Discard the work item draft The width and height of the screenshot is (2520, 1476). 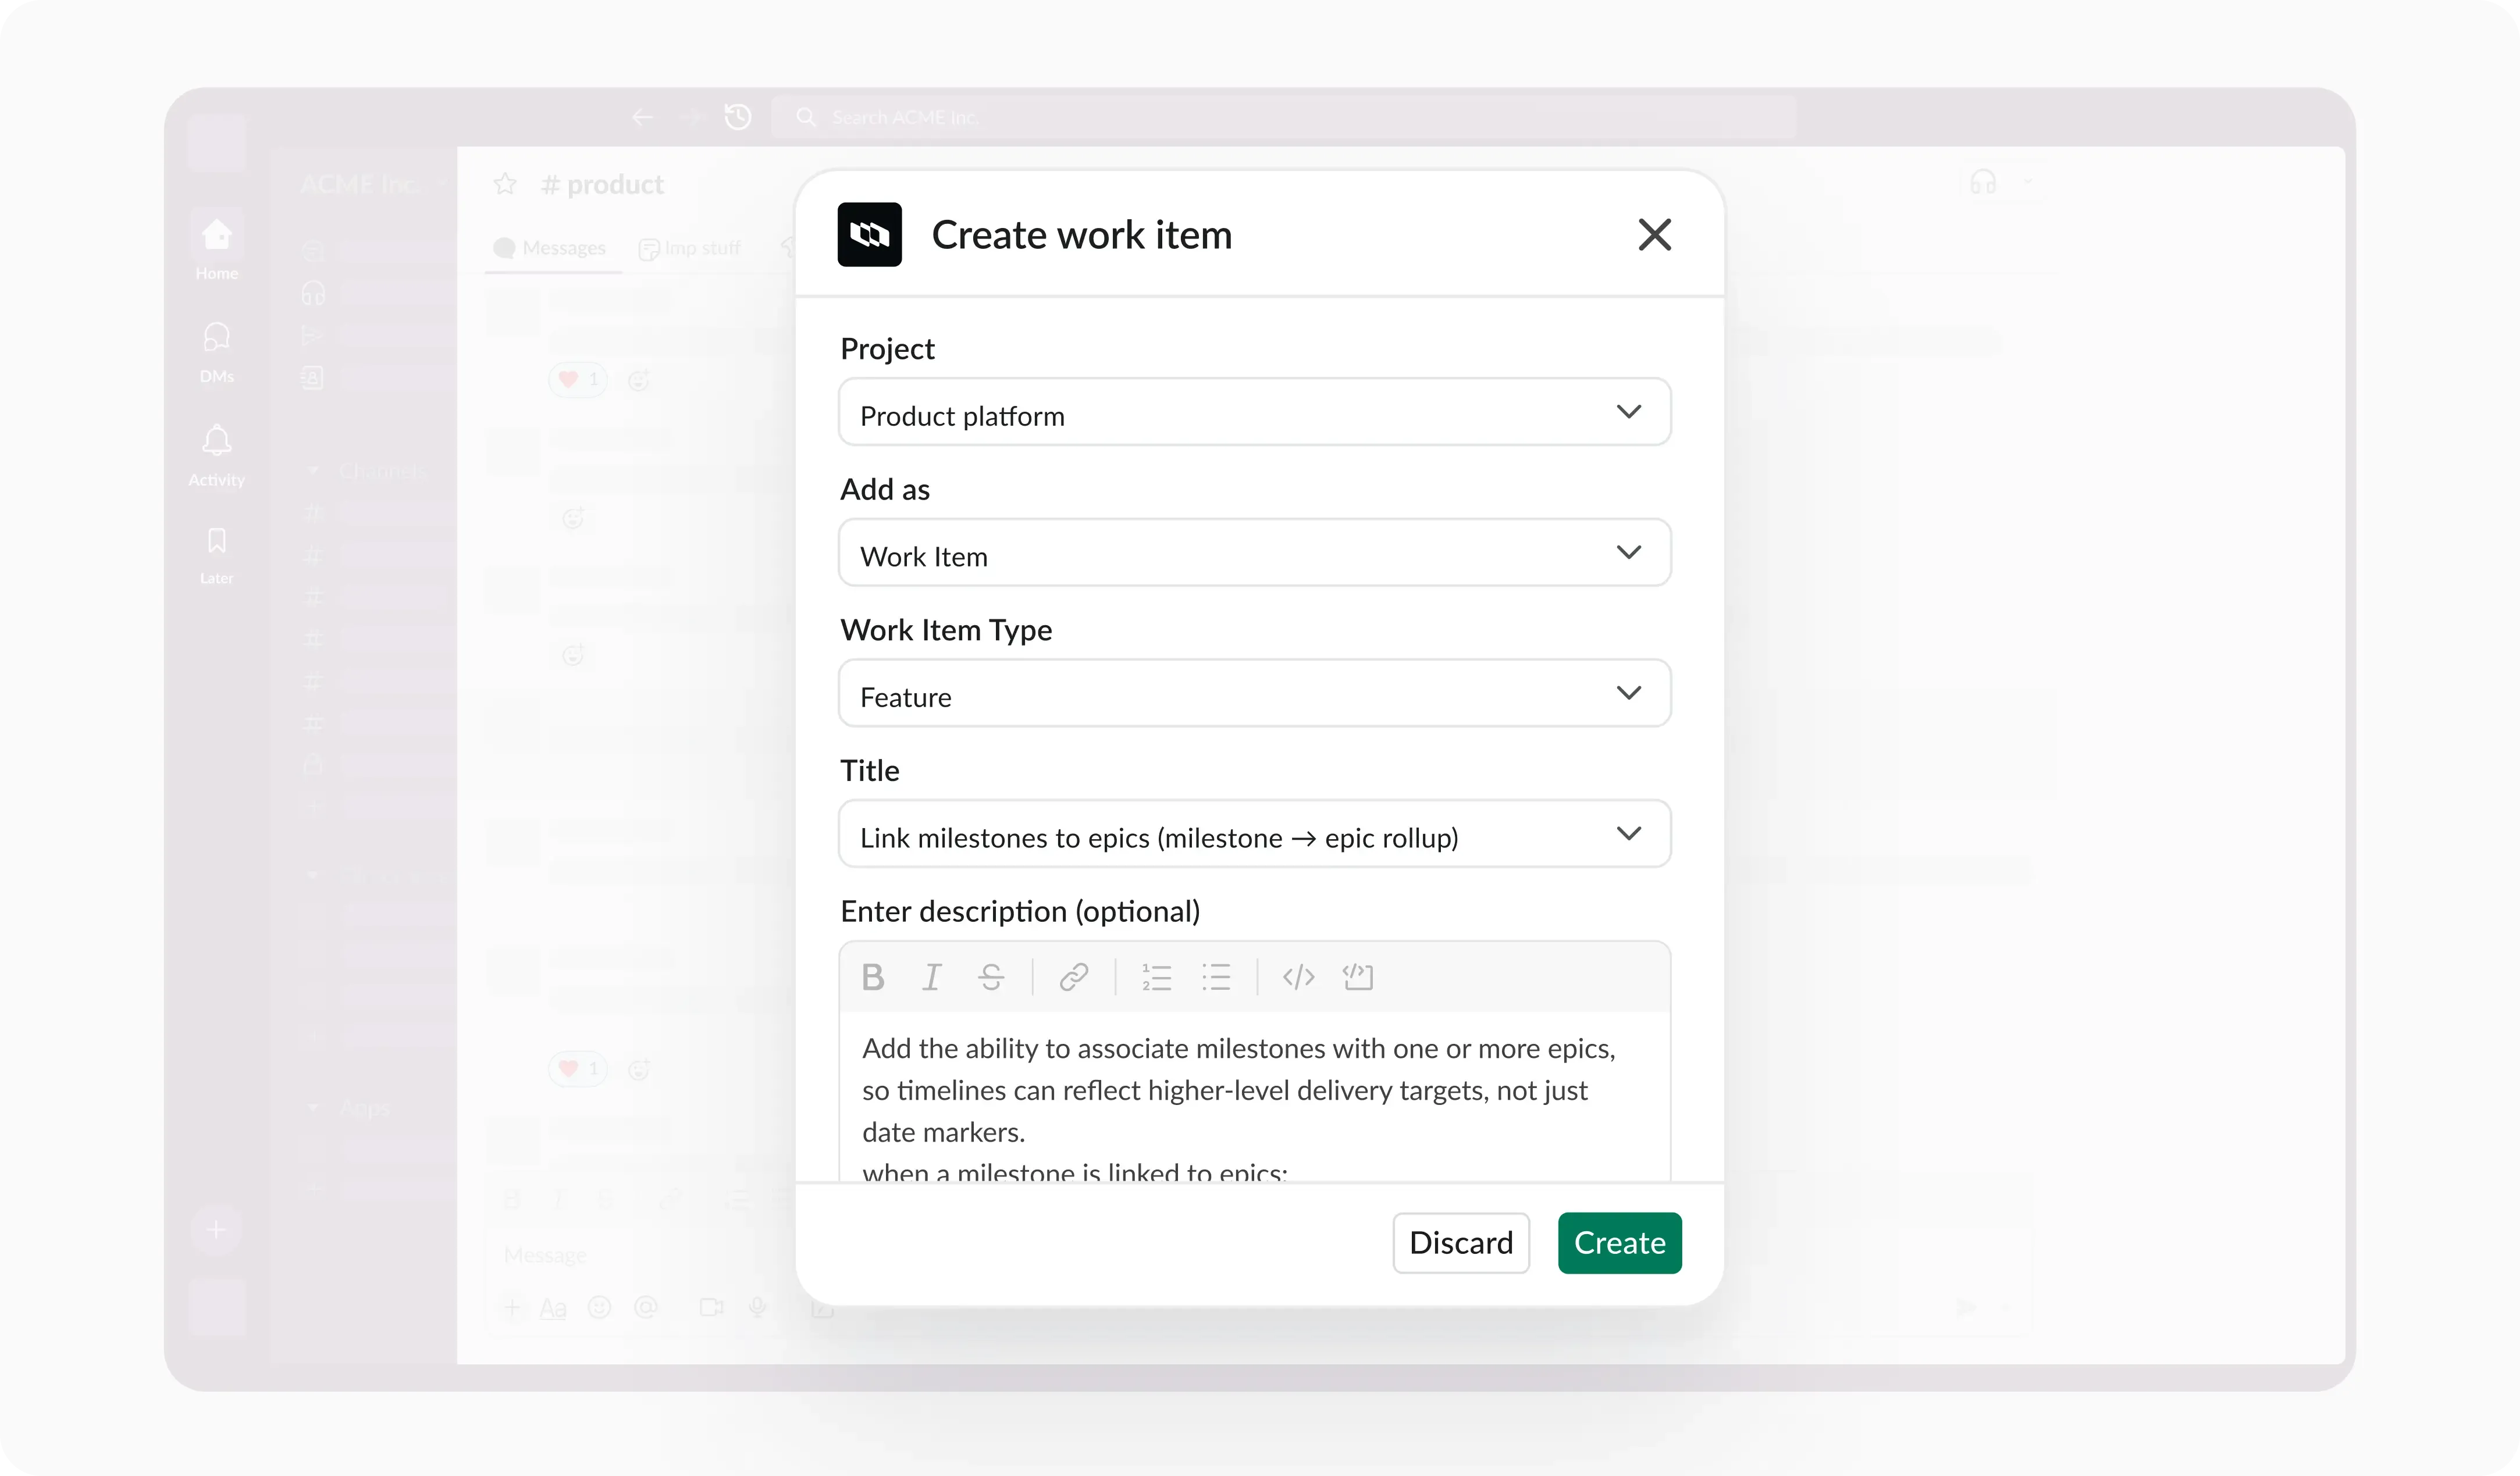[1461, 1243]
